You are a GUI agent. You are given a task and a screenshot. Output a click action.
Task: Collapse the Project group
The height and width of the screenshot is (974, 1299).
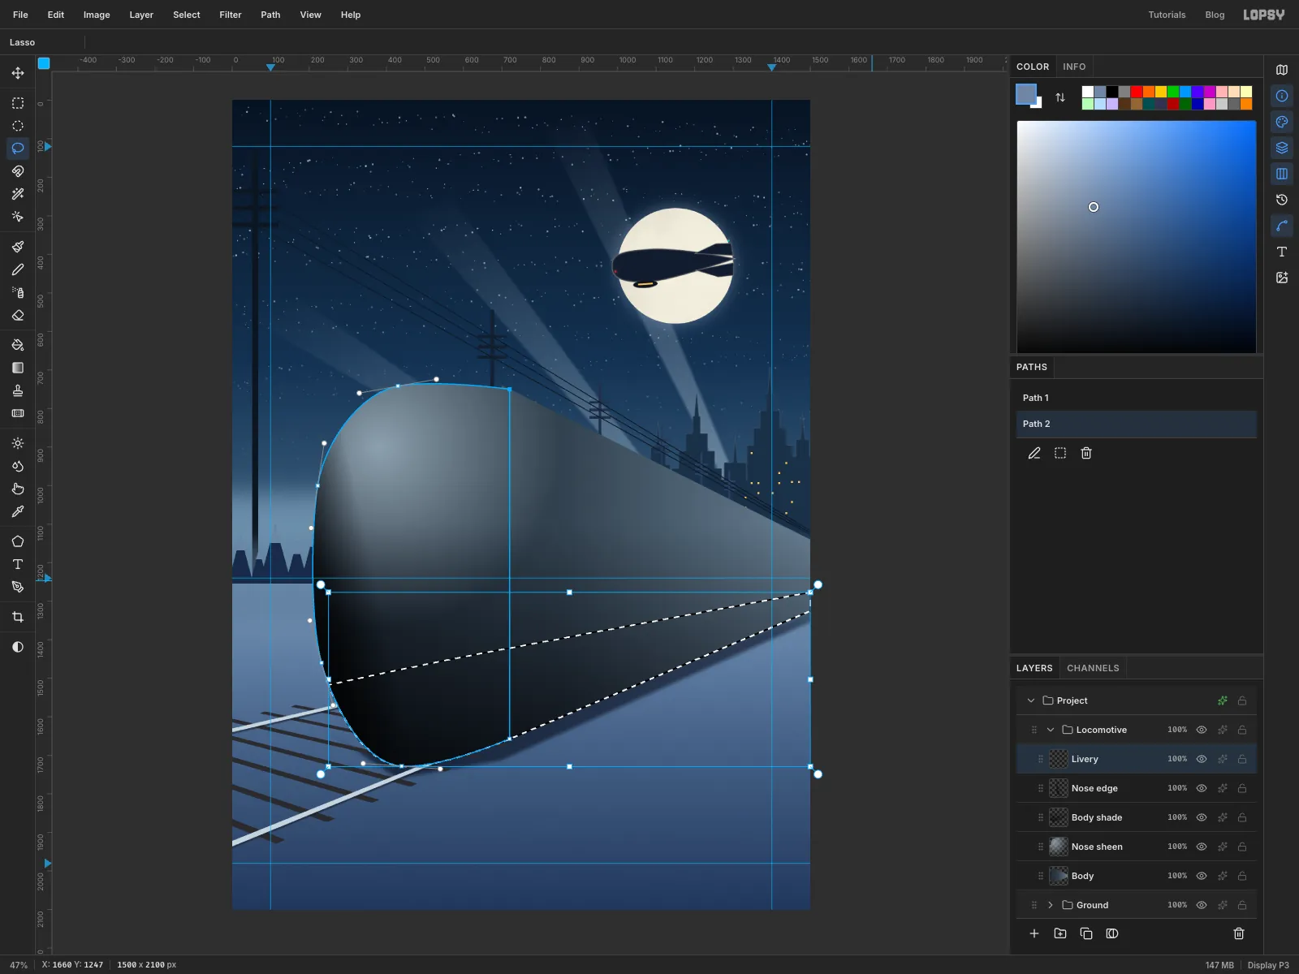click(1031, 700)
